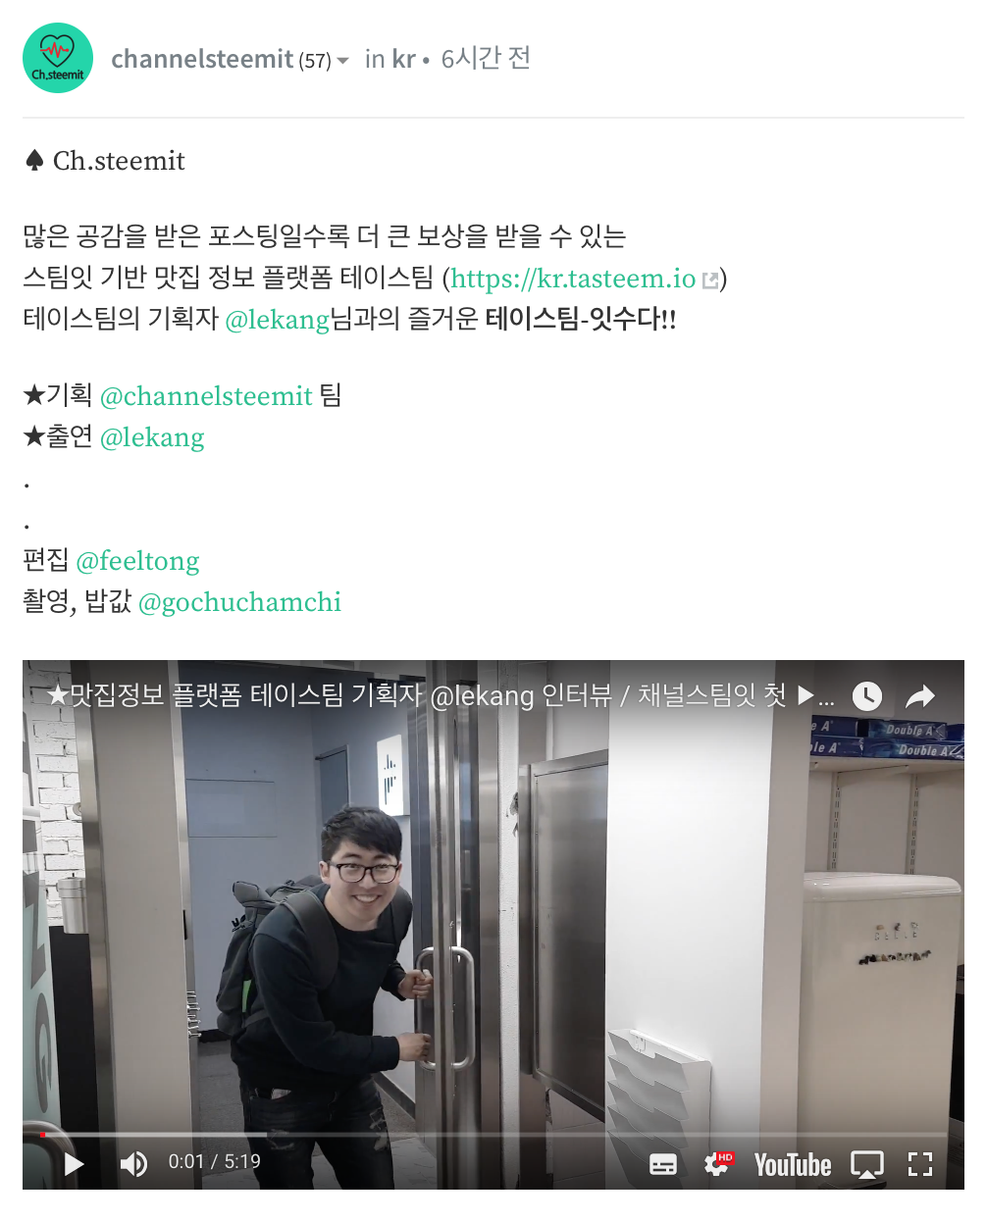Open the kr category tag
This screenshot has height=1222, width=987.
point(403,59)
